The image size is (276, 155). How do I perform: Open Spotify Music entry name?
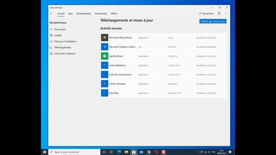[x=116, y=56]
